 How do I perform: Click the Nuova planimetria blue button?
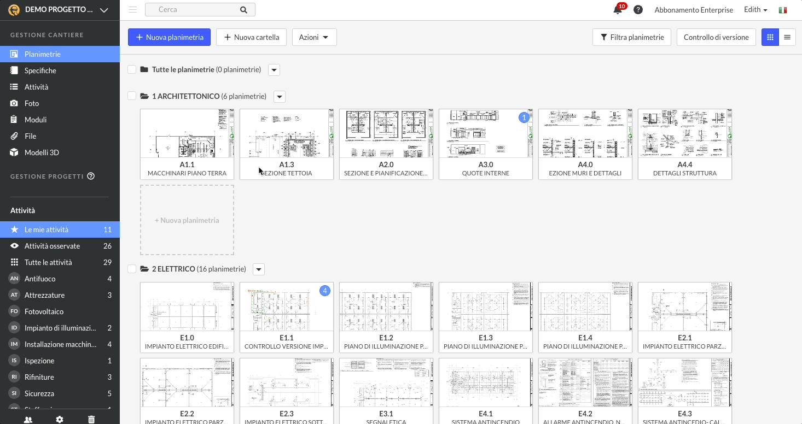click(169, 37)
